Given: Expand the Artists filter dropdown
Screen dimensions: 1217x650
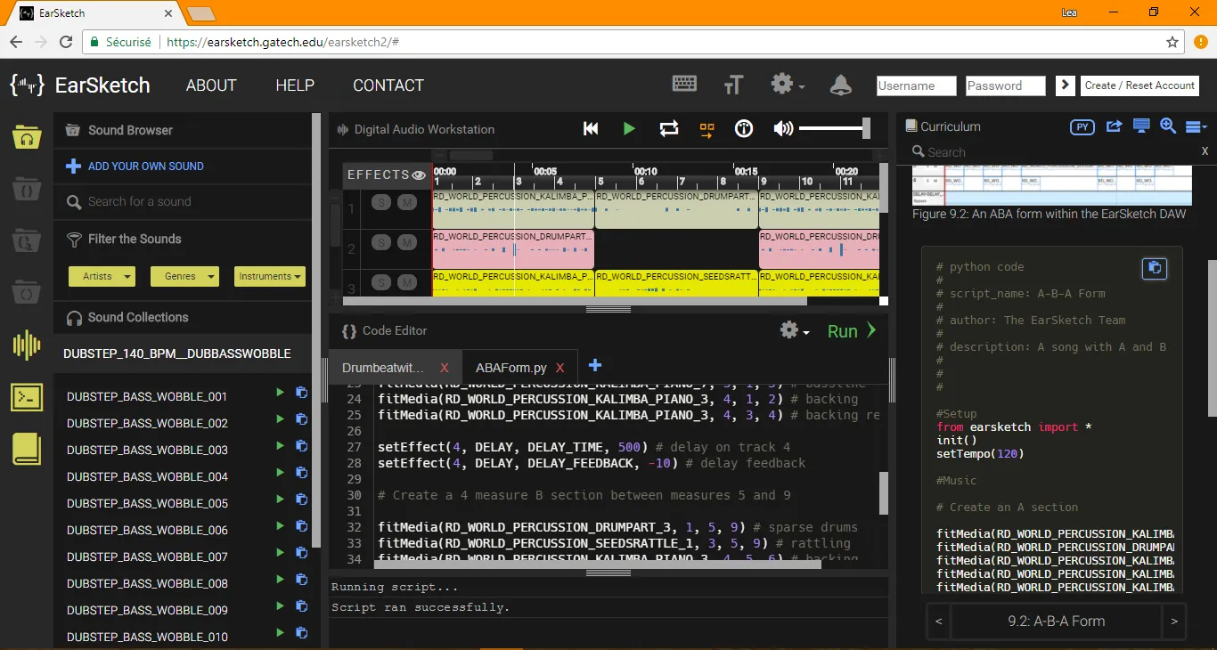Looking at the screenshot, I should (101, 276).
